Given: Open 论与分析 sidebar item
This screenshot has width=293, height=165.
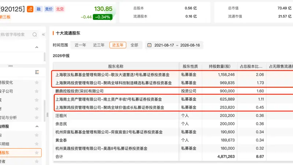Looking at the screenshot, I should click(x=8, y=118).
